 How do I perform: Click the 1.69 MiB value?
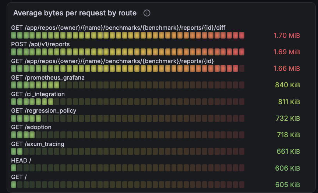click(x=287, y=52)
